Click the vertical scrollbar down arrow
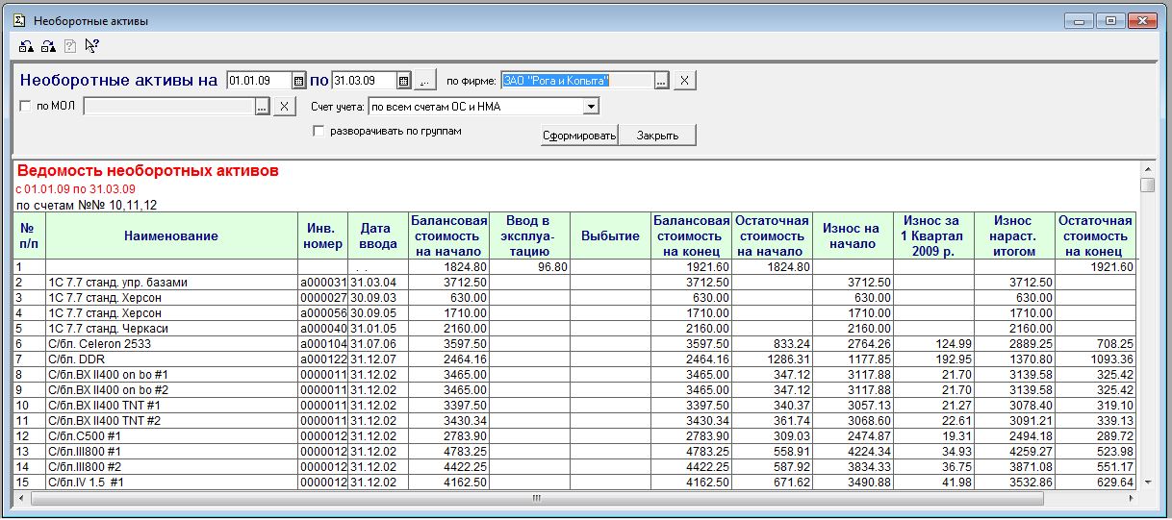 tap(1146, 483)
